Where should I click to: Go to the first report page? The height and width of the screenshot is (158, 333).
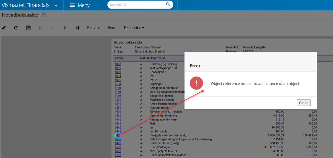tap(41, 28)
